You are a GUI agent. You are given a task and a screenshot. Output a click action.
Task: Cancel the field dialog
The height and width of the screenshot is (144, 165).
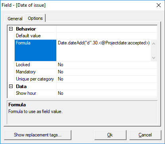coord(145,135)
